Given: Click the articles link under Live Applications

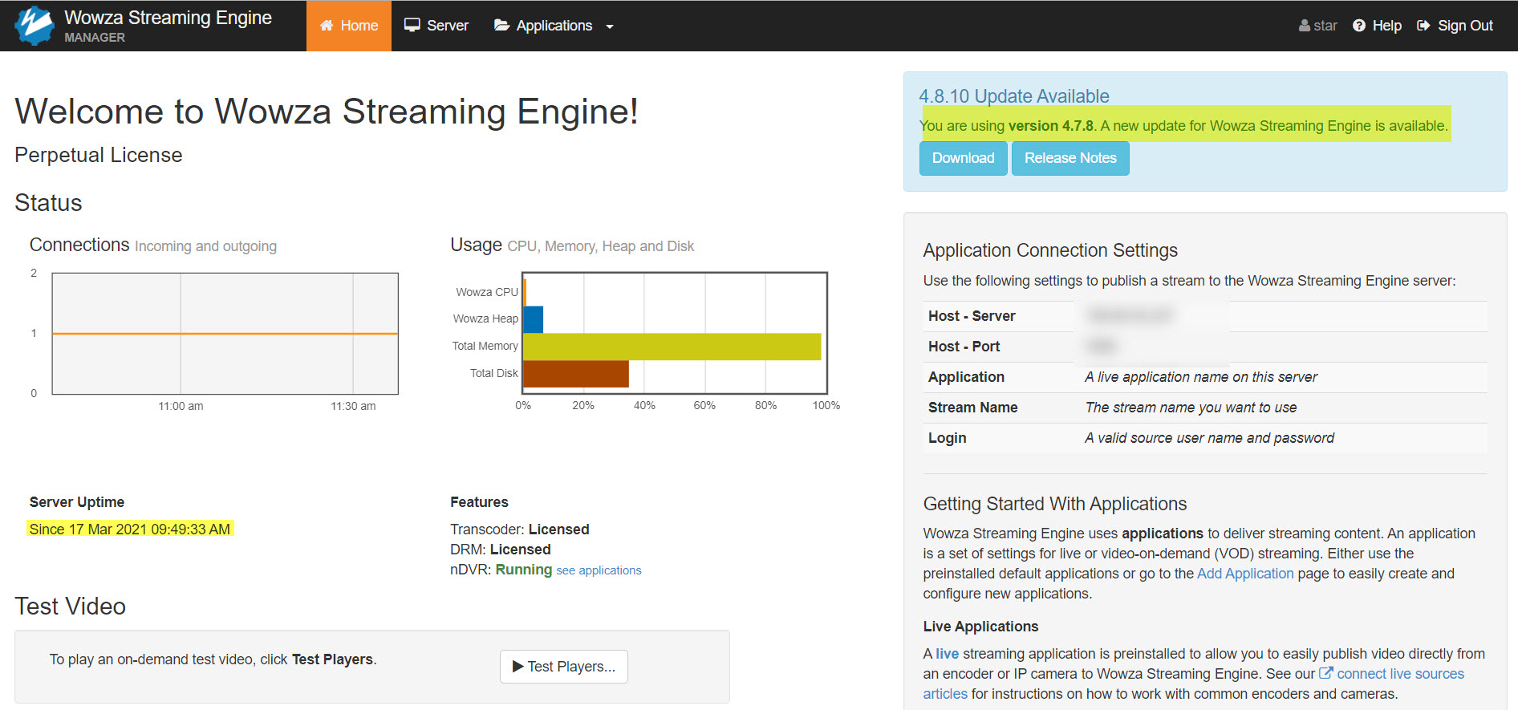Looking at the screenshot, I should pyautogui.click(x=945, y=694).
